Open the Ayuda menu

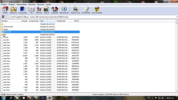coord(48,4)
